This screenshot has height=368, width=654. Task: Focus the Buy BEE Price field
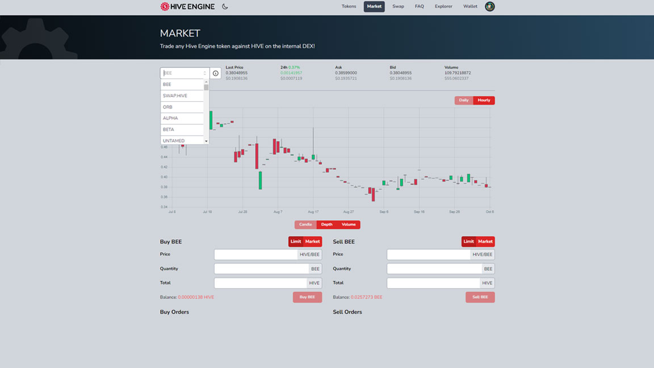click(255, 254)
